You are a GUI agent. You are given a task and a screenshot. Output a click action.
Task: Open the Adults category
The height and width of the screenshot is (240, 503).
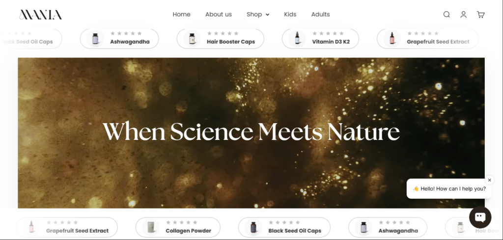[x=320, y=14]
